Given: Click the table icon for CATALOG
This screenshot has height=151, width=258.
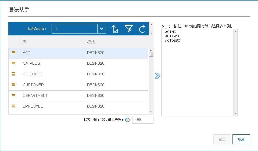Looking at the screenshot, I should 14,63.
